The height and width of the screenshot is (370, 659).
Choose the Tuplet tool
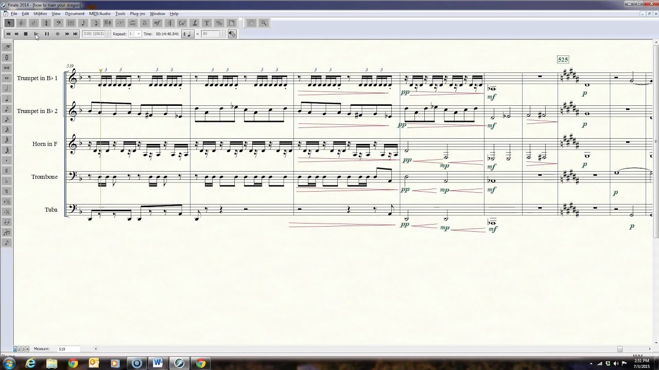click(120, 23)
